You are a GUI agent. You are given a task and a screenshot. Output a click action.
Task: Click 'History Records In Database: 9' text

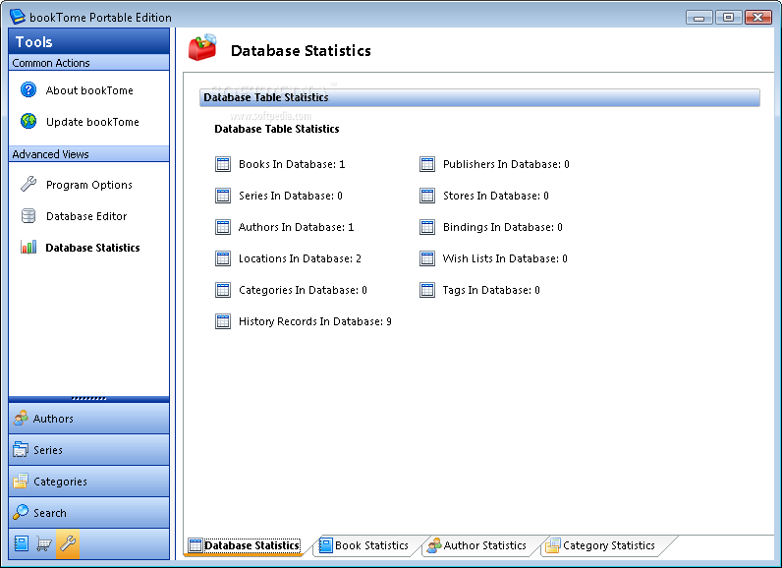pos(315,321)
